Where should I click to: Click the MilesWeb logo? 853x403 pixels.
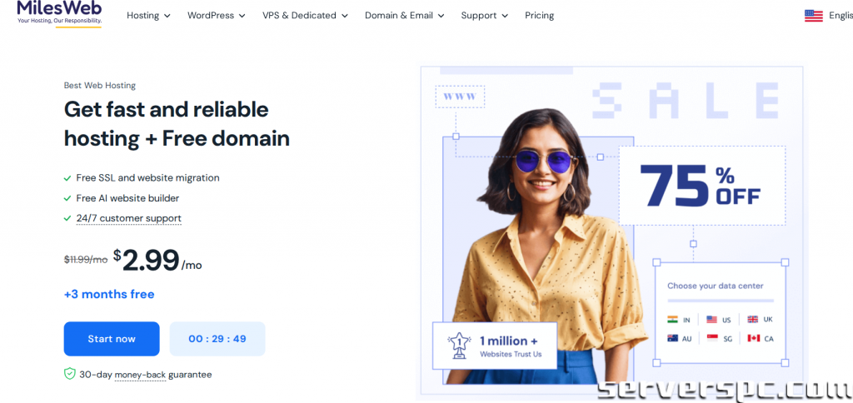click(x=59, y=13)
